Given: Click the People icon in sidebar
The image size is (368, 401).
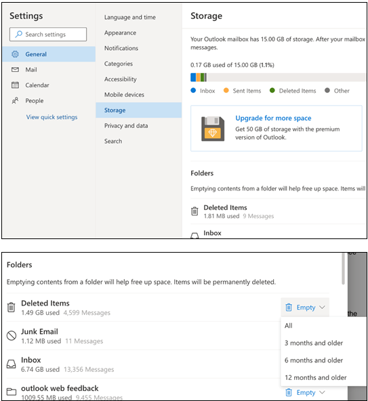Looking at the screenshot, I should [x=15, y=100].
